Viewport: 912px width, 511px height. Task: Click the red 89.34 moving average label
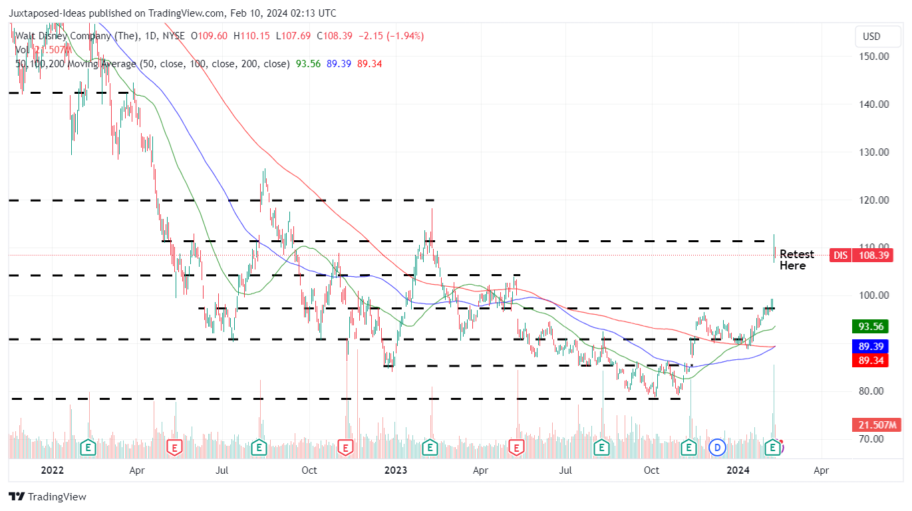870,360
